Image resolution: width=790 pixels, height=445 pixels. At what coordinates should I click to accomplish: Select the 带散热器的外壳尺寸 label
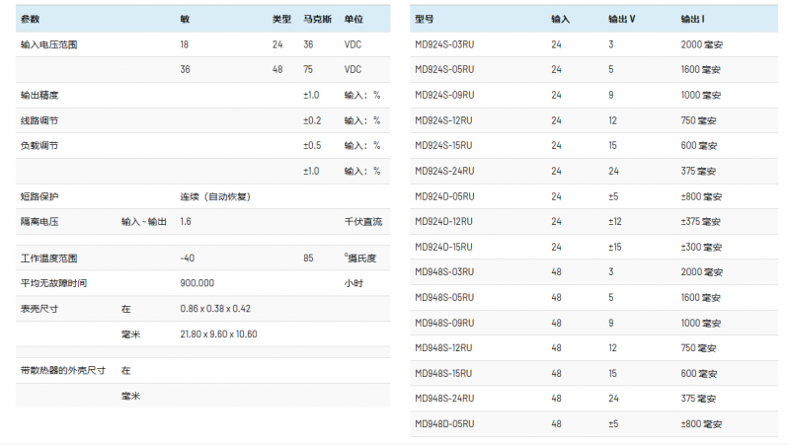(x=63, y=370)
